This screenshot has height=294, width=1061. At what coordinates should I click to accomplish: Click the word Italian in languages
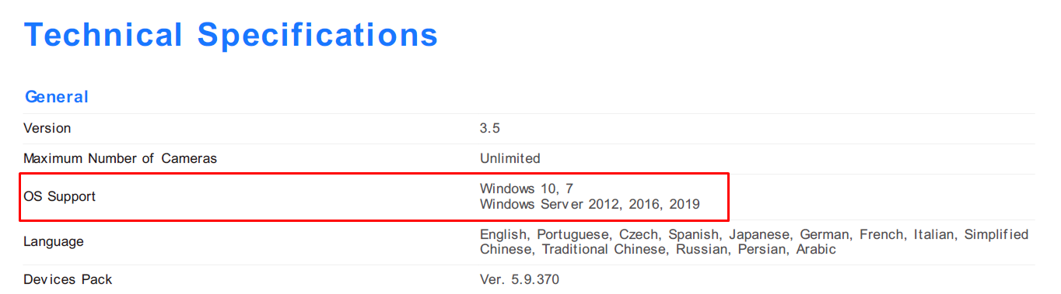[935, 234]
